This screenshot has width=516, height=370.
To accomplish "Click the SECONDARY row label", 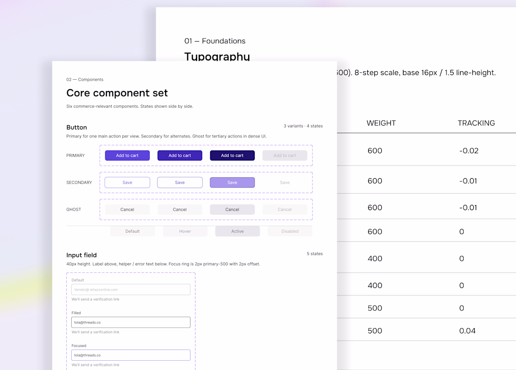I will tap(79, 182).
